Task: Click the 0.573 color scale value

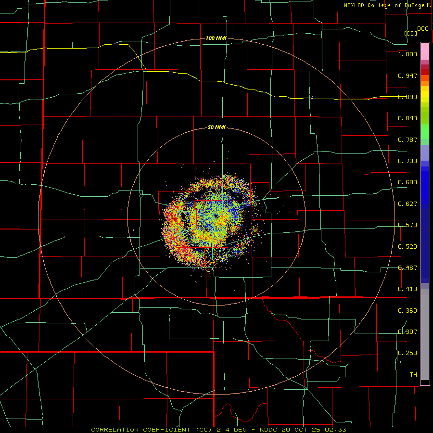Action: [x=408, y=225]
